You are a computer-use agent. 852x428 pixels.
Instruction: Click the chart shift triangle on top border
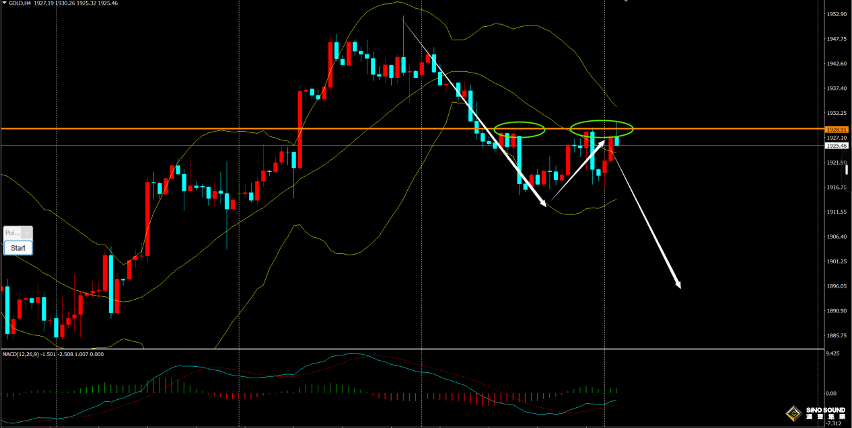(626, 1)
